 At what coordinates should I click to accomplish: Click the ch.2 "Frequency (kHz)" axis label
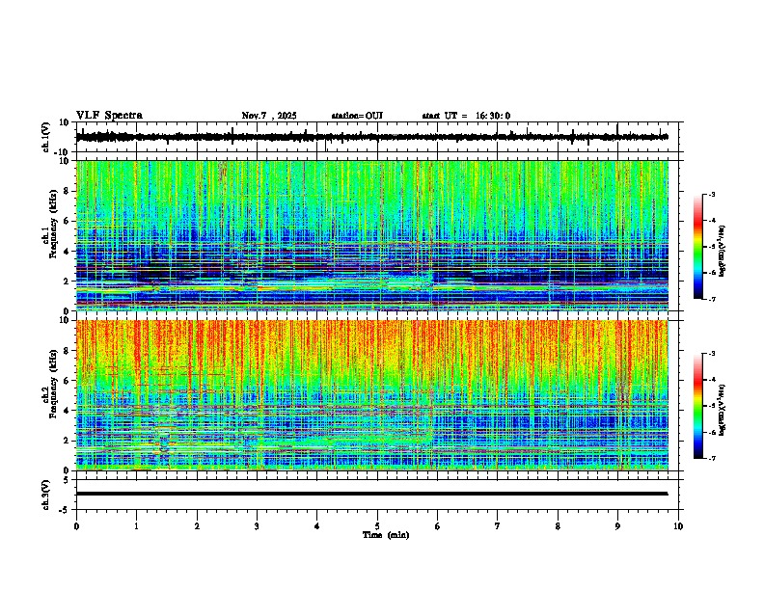[52, 384]
